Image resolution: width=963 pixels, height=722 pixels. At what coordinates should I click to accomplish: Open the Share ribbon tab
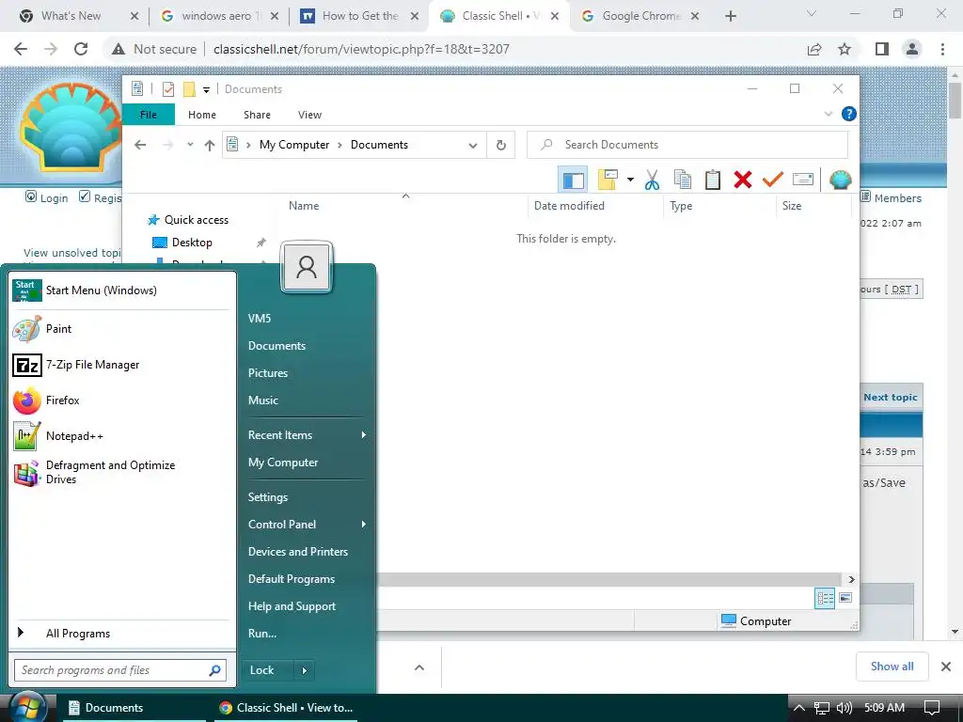pyautogui.click(x=257, y=115)
